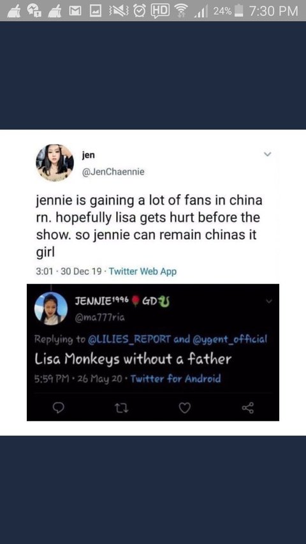Expand the options chevron on jen's tweet
The image size is (306, 544).
(x=267, y=154)
